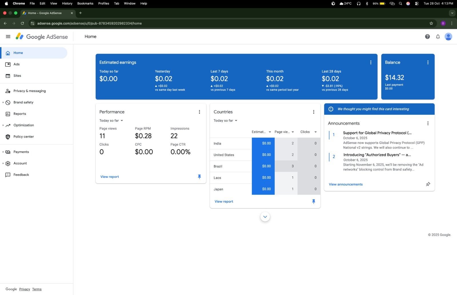Expand the Payments sidebar section
Viewport: 457px width, 295px height.
click(3, 152)
